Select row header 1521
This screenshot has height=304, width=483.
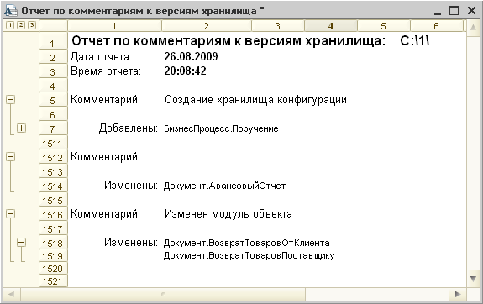[53, 280]
